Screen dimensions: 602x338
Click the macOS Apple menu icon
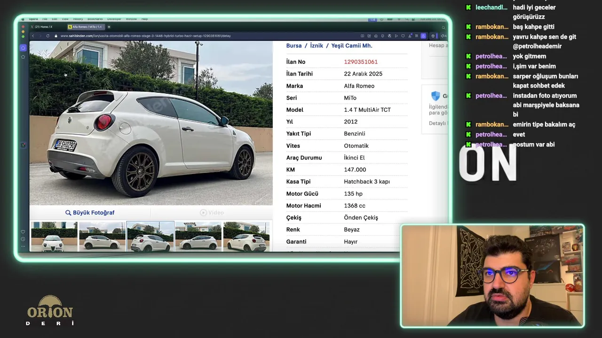point(23,19)
